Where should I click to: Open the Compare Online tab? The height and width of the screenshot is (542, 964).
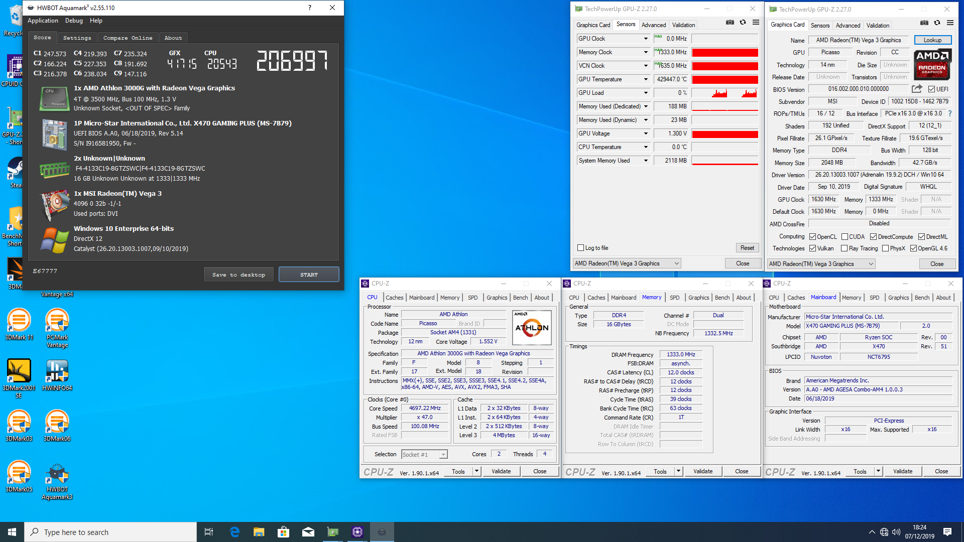pos(128,38)
